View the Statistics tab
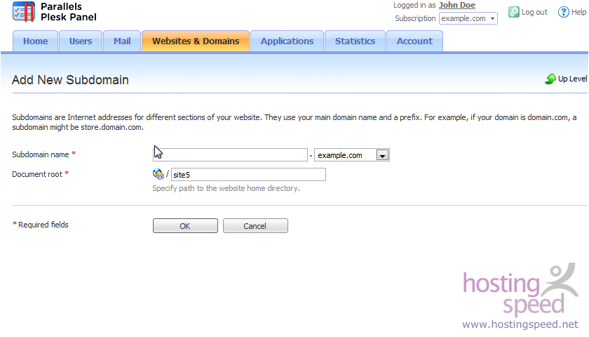The height and width of the screenshot is (337, 589). (x=355, y=41)
